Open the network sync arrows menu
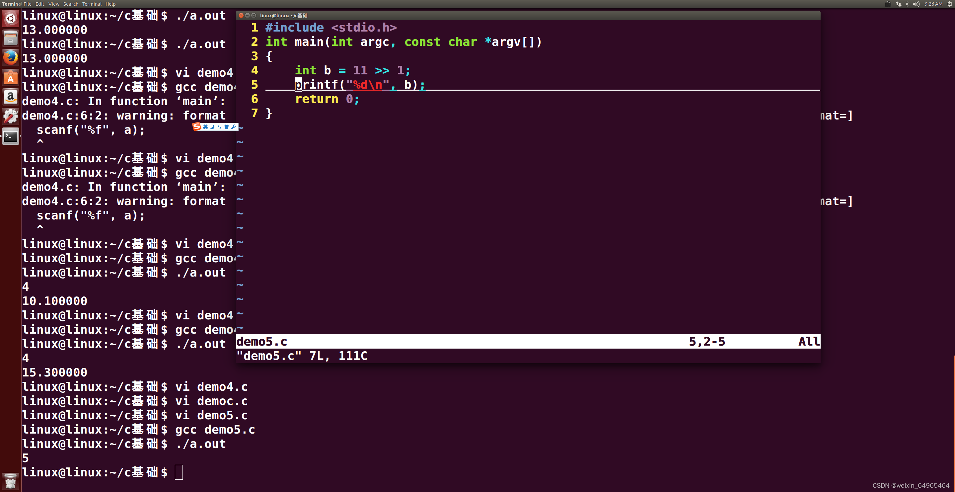955x492 pixels. 899,4
